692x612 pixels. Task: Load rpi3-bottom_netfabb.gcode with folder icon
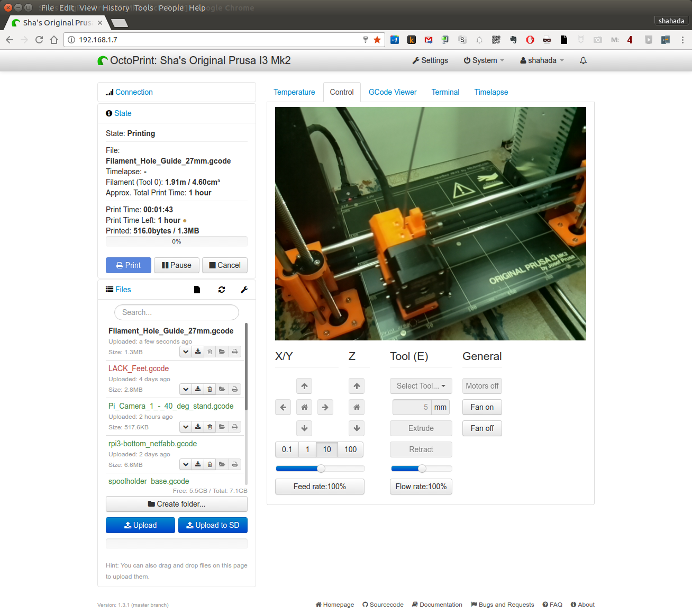click(222, 464)
